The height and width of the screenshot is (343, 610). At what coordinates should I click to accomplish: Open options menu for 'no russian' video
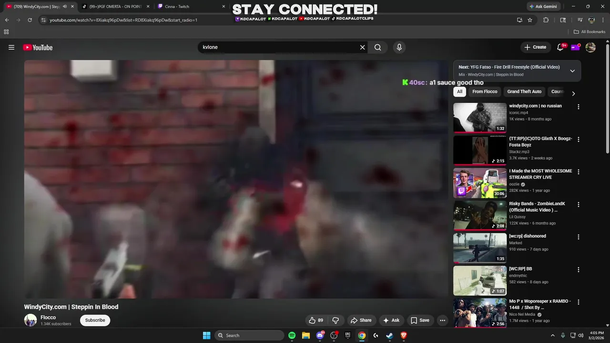(579, 107)
